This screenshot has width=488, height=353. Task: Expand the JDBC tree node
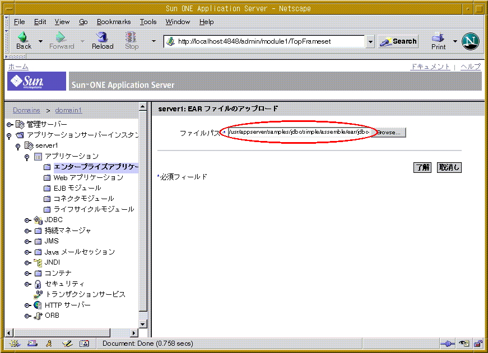click(27, 220)
